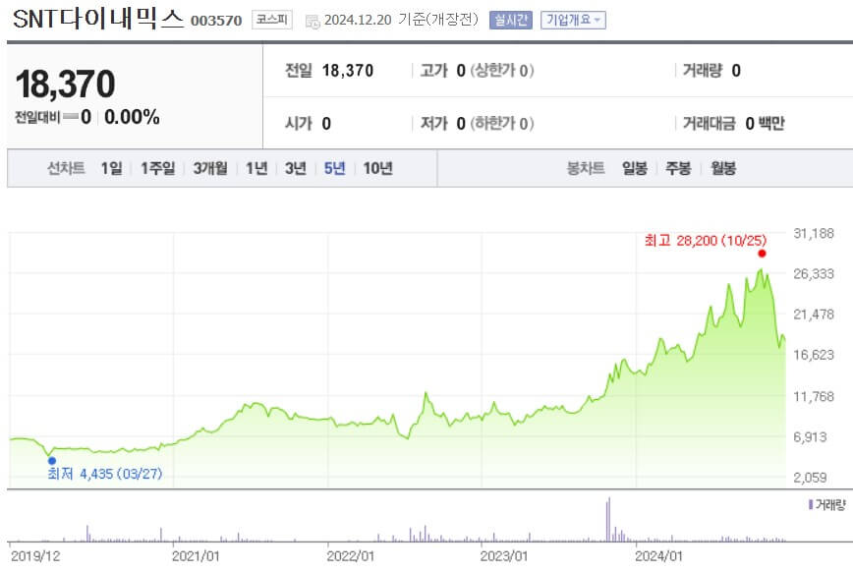Viewport: 853px width, 572px height.
Task: Expand the company overview chevron arrow
Action: pos(597,18)
